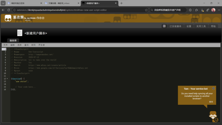Open the 帮助 tab
222x125 pixels.
click(213, 26)
